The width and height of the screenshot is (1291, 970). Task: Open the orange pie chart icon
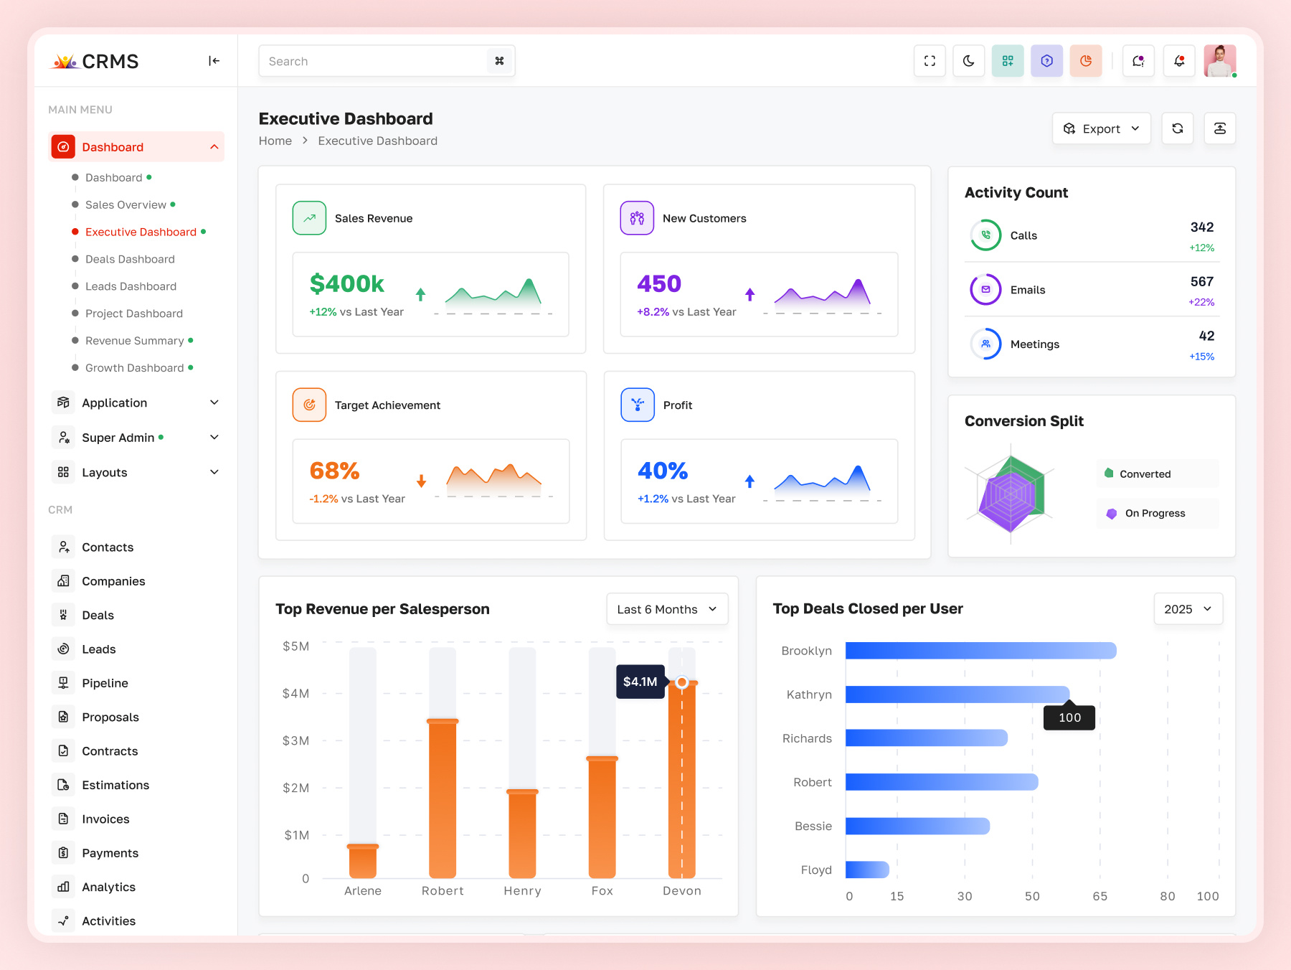click(x=1085, y=61)
